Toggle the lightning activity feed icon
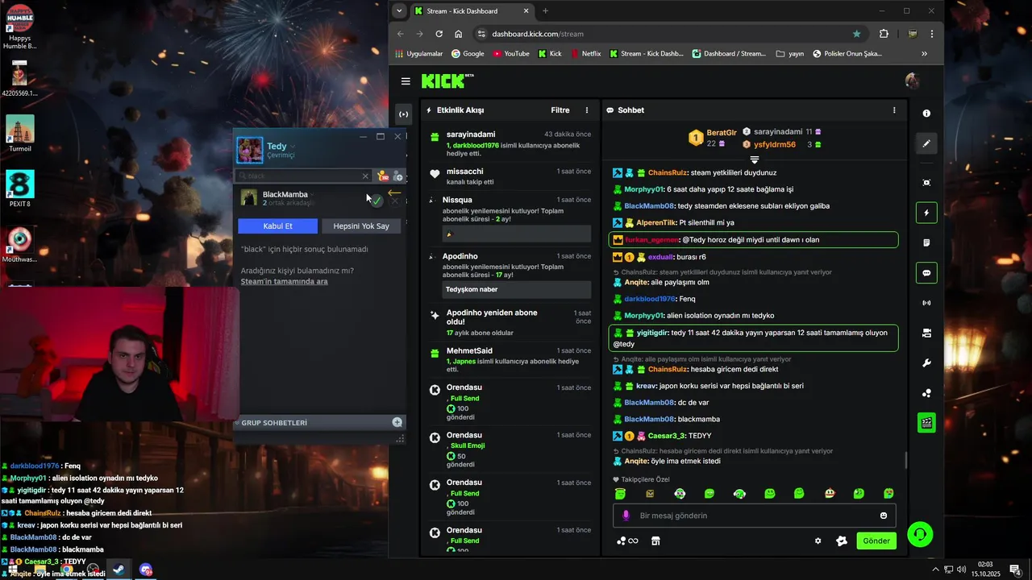The height and width of the screenshot is (580, 1032). 926,213
